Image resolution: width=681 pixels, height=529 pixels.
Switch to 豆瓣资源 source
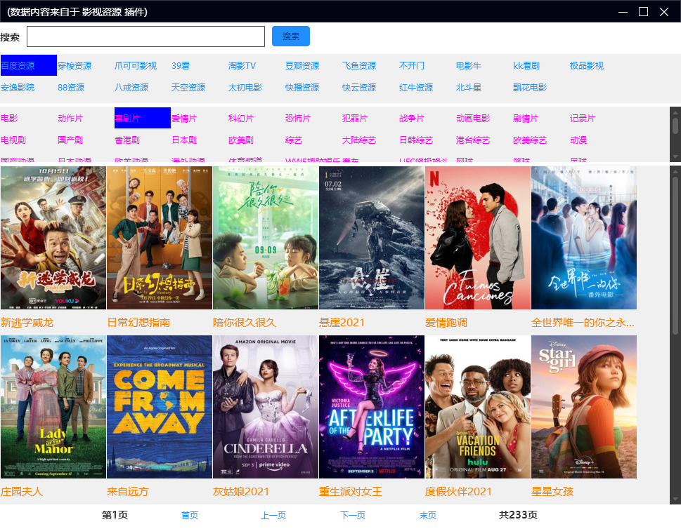click(x=302, y=65)
